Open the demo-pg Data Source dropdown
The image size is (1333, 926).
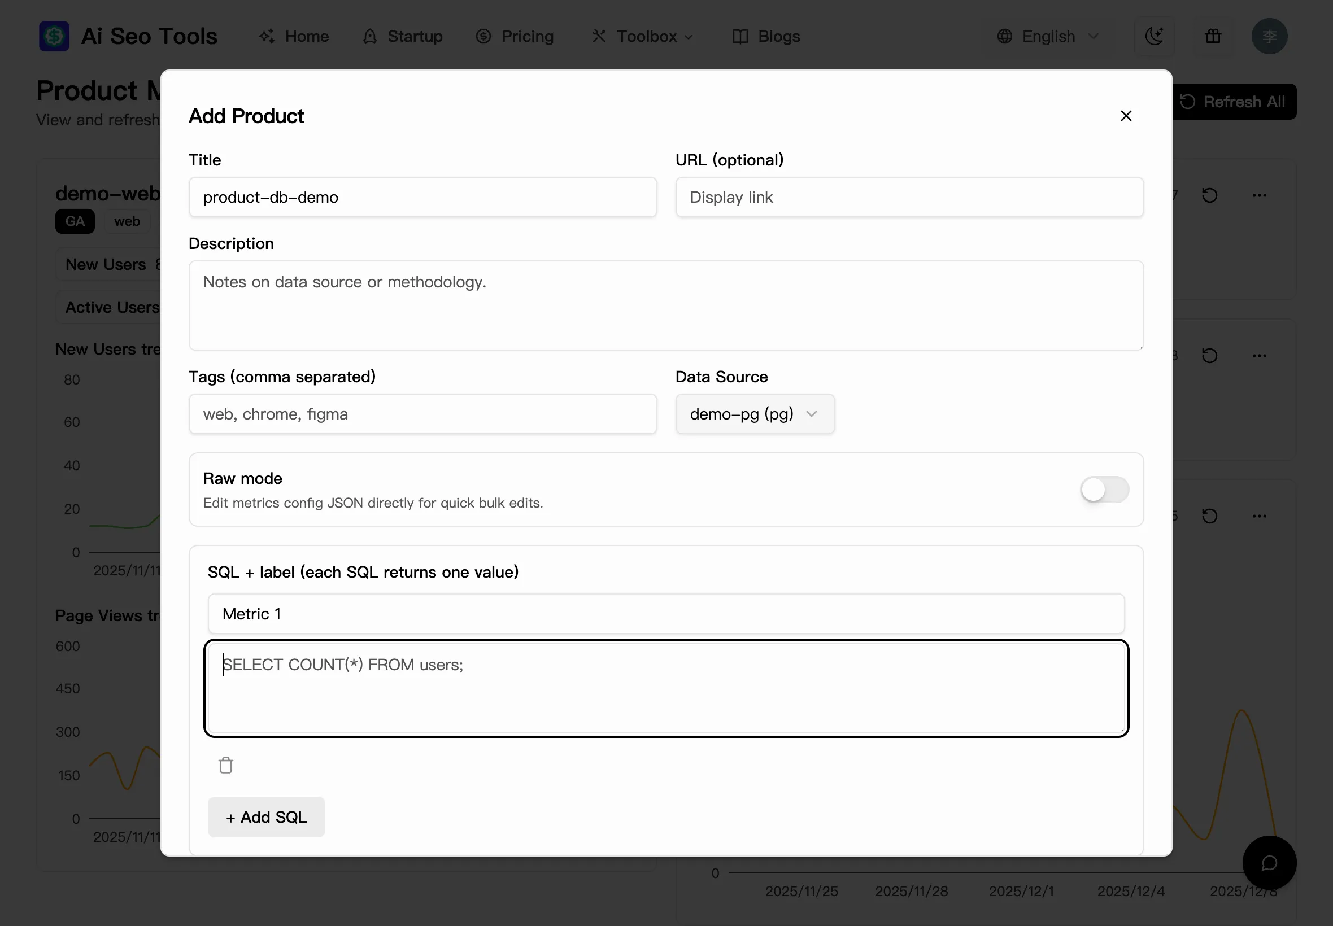pyautogui.click(x=754, y=414)
